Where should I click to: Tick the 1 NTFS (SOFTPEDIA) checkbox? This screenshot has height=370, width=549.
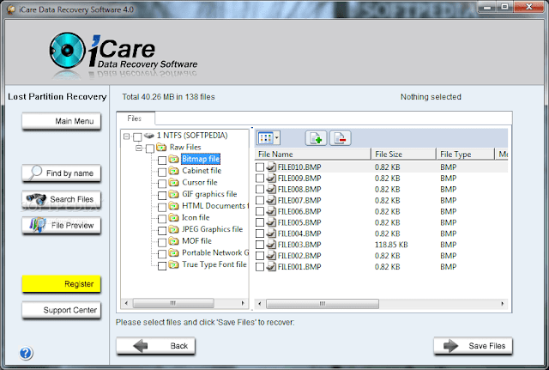click(137, 136)
